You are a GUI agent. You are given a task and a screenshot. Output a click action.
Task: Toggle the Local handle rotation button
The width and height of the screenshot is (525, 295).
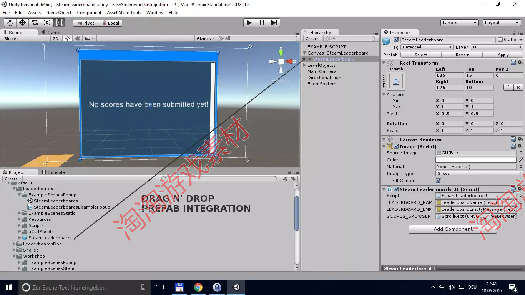(110, 23)
